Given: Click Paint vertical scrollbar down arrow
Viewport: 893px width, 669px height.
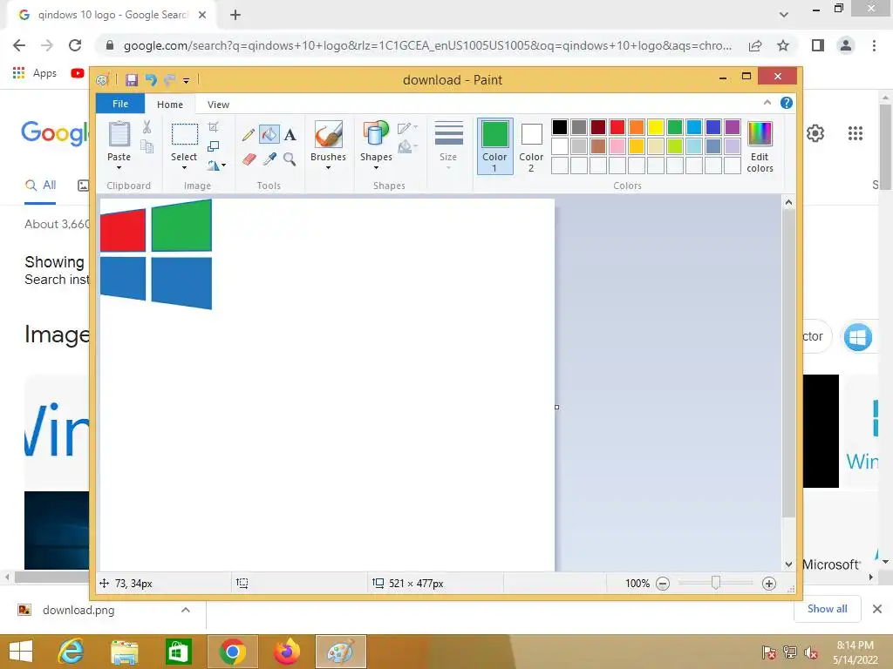Looking at the screenshot, I should click(x=788, y=564).
